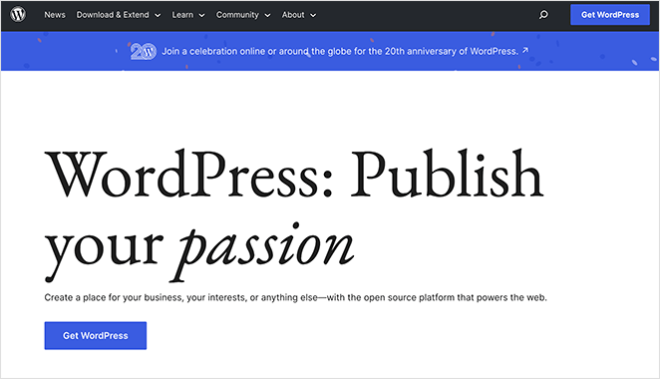This screenshot has height=379, width=660.
Task: Expand the chevron next to Community
Action: pyautogui.click(x=267, y=15)
